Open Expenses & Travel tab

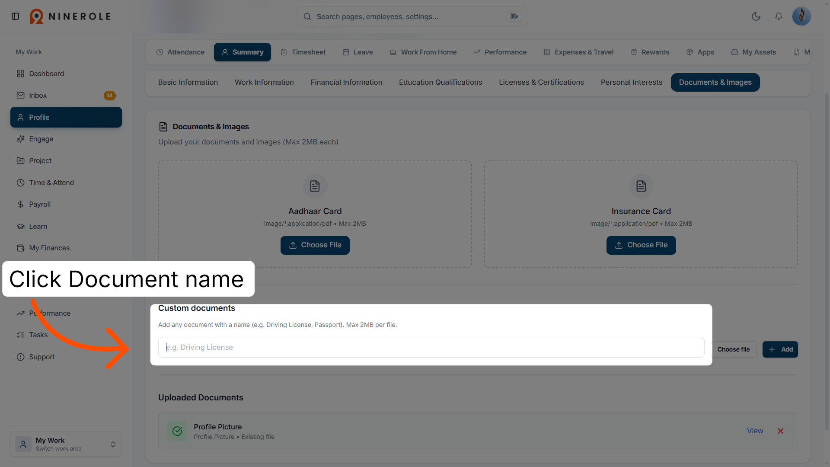click(578, 52)
